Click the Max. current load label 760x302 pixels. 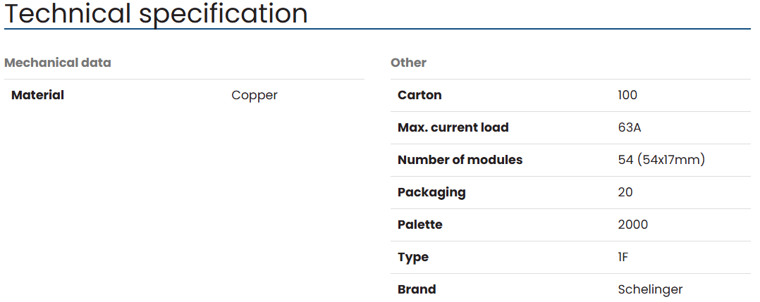pos(453,127)
